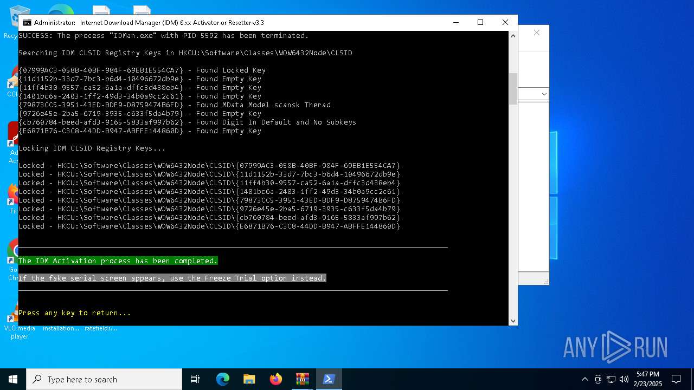Click the console vertical scrollbar thumb
Image resolution: width=694 pixels, height=390 pixels.
(x=513, y=88)
